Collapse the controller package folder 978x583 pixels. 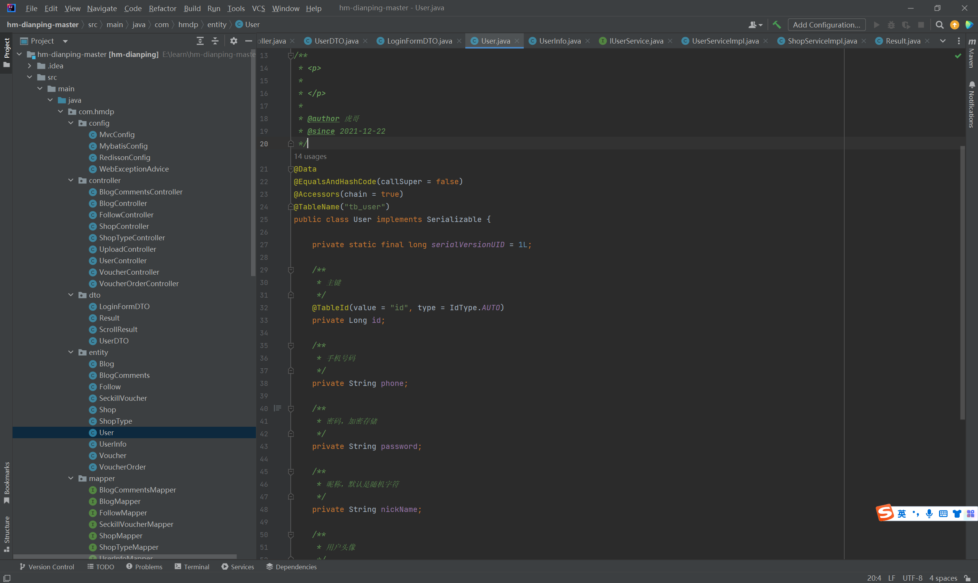71,180
